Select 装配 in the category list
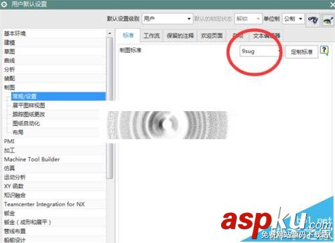This screenshot has height=243, width=335. pyautogui.click(x=54, y=78)
